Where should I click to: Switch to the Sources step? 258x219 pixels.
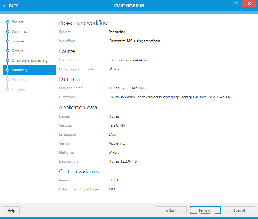tap(18, 41)
